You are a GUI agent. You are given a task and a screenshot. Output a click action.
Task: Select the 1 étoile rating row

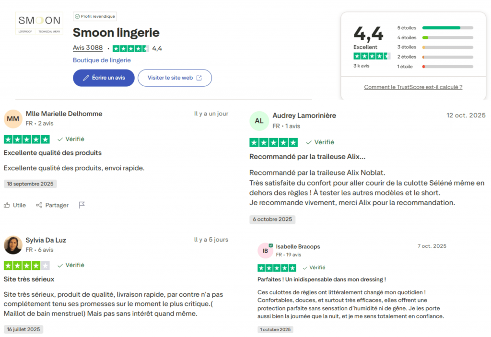pyautogui.click(x=435, y=67)
